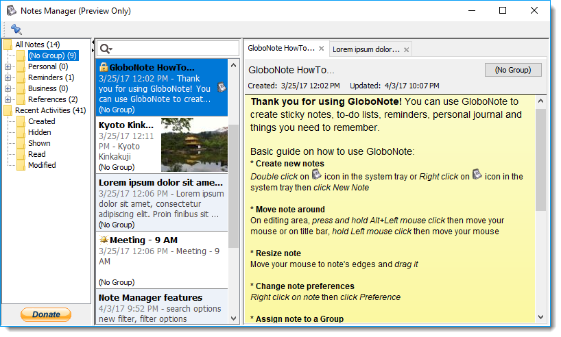The width and height of the screenshot is (561, 337).
Task: Close the Lorem ipsum dolor tab
Action: click(x=406, y=50)
